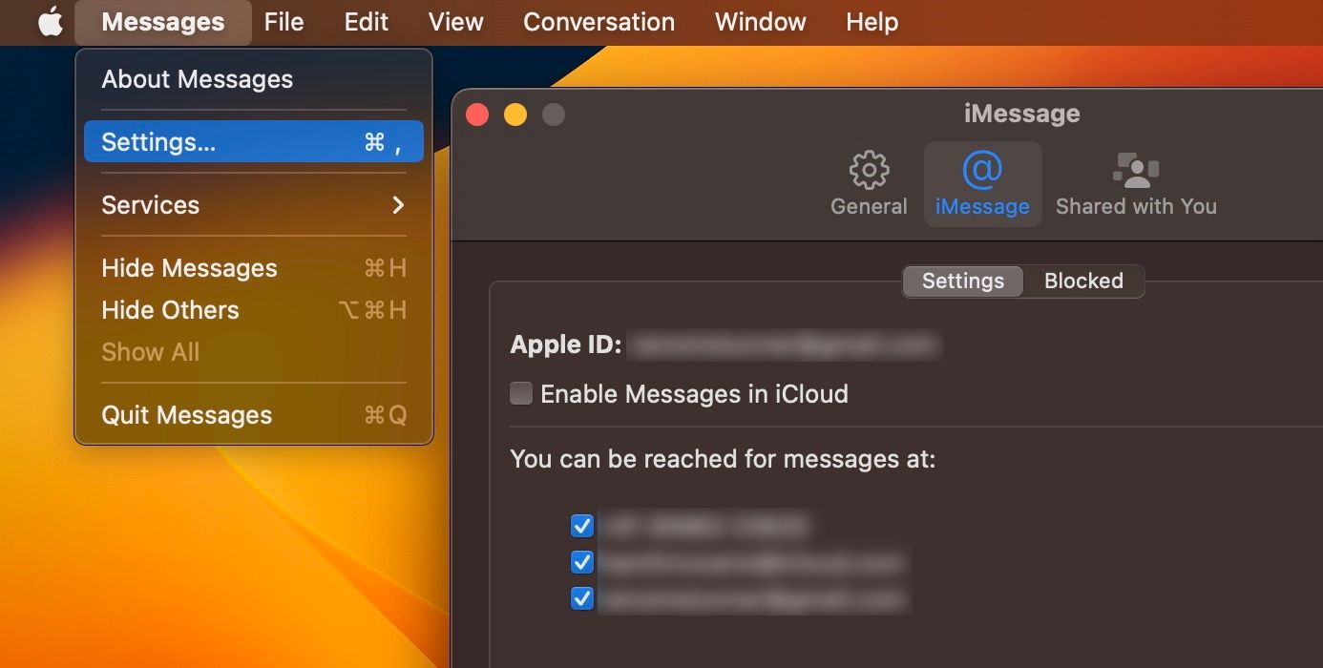Image resolution: width=1323 pixels, height=668 pixels.
Task: Click the Settings segmented control button
Action: tap(962, 281)
